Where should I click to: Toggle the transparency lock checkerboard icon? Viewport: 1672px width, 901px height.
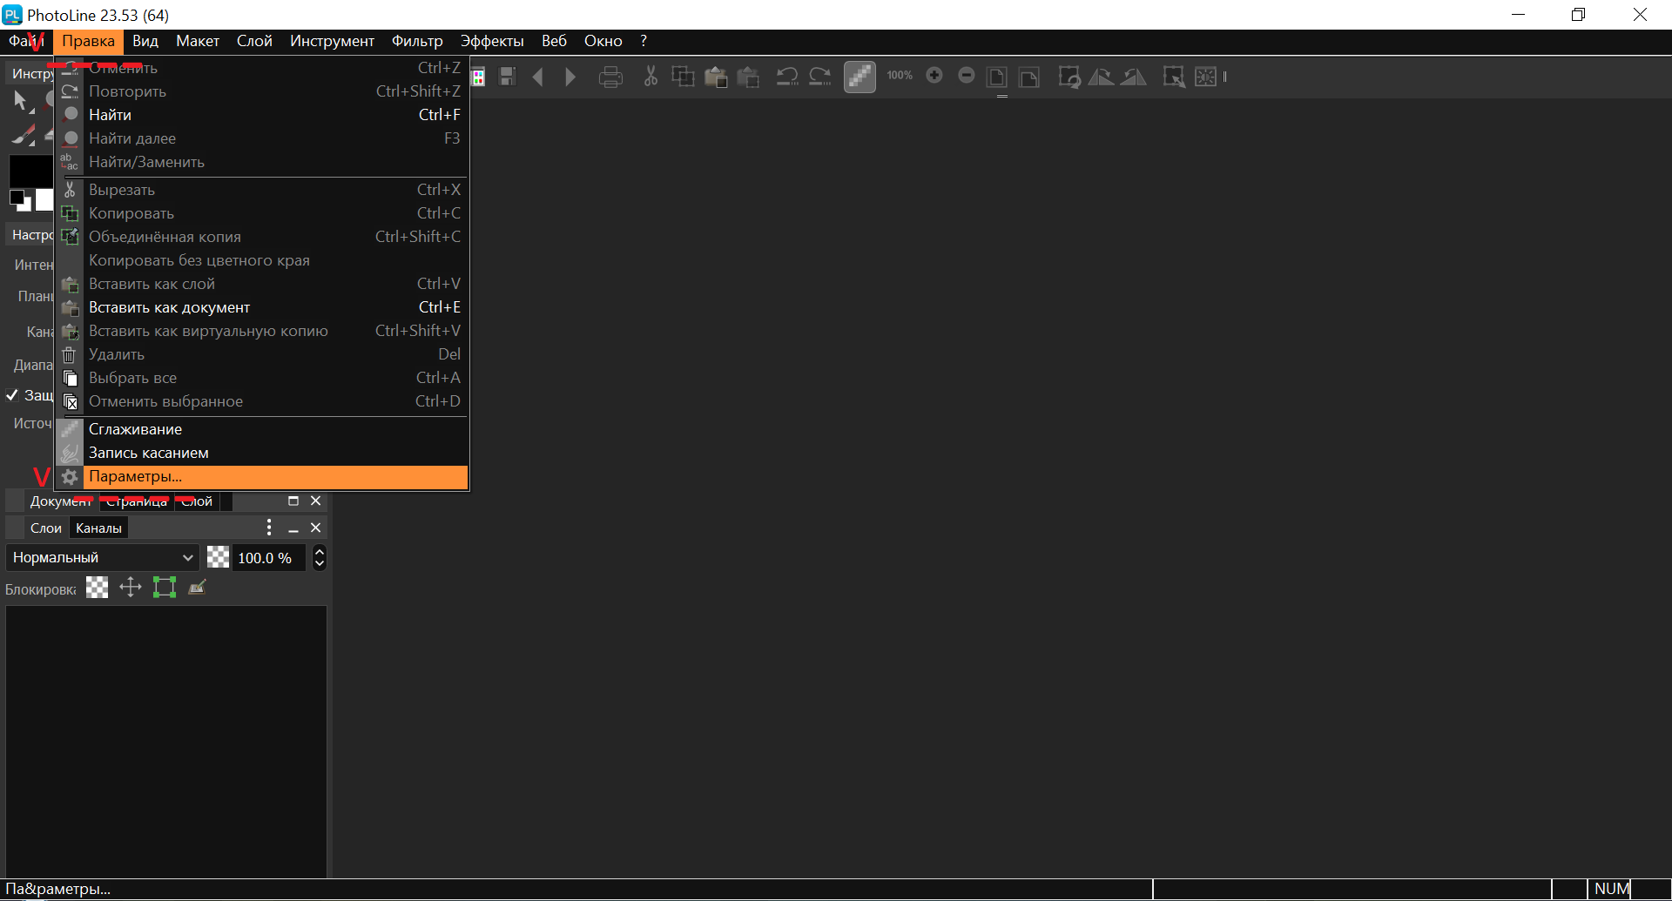[98, 588]
